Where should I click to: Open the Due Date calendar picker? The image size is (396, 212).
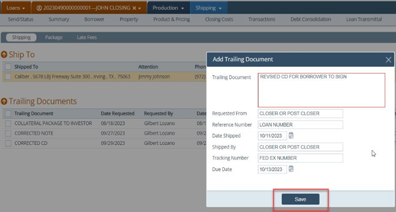pyautogui.click(x=291, y=169)
